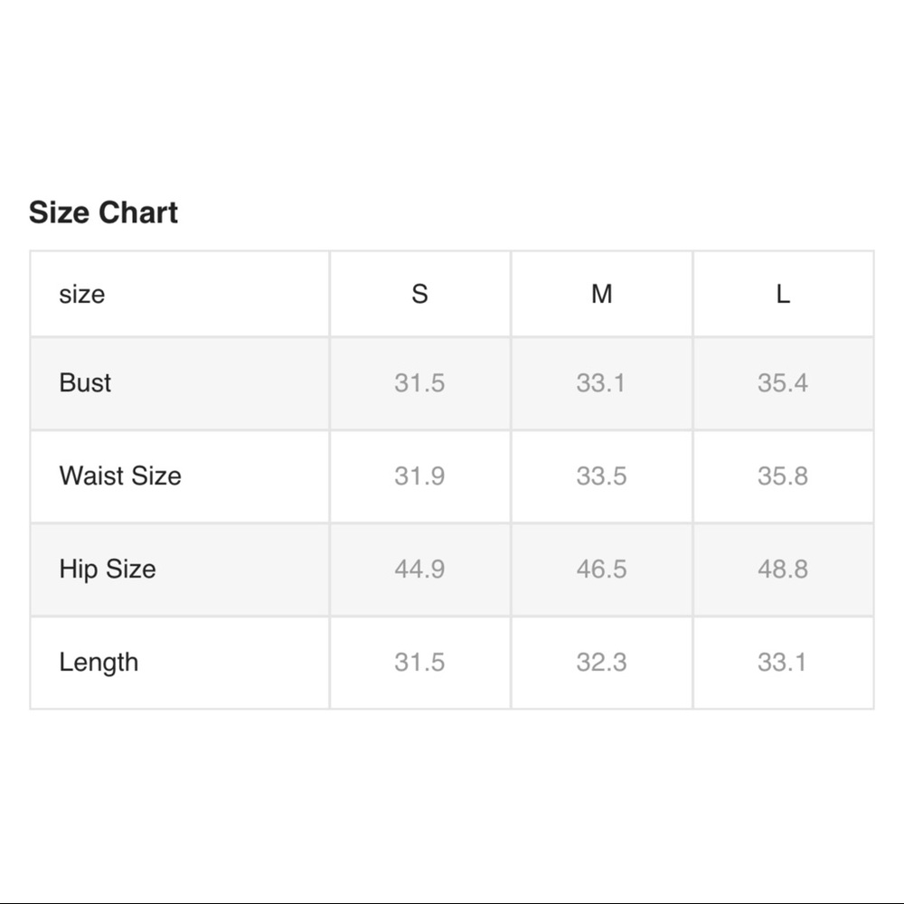Select the S size column header
Image resolution: width=904 pixels, height=904 pixels.
click(x=419, y=294)
